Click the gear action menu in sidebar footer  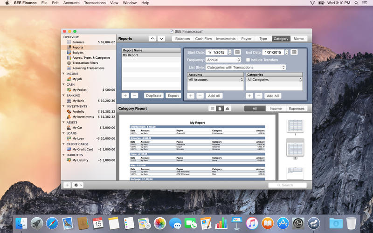[77, 185]
